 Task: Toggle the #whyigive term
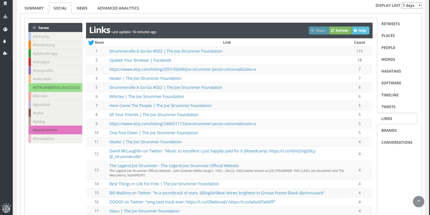[56, 62]
